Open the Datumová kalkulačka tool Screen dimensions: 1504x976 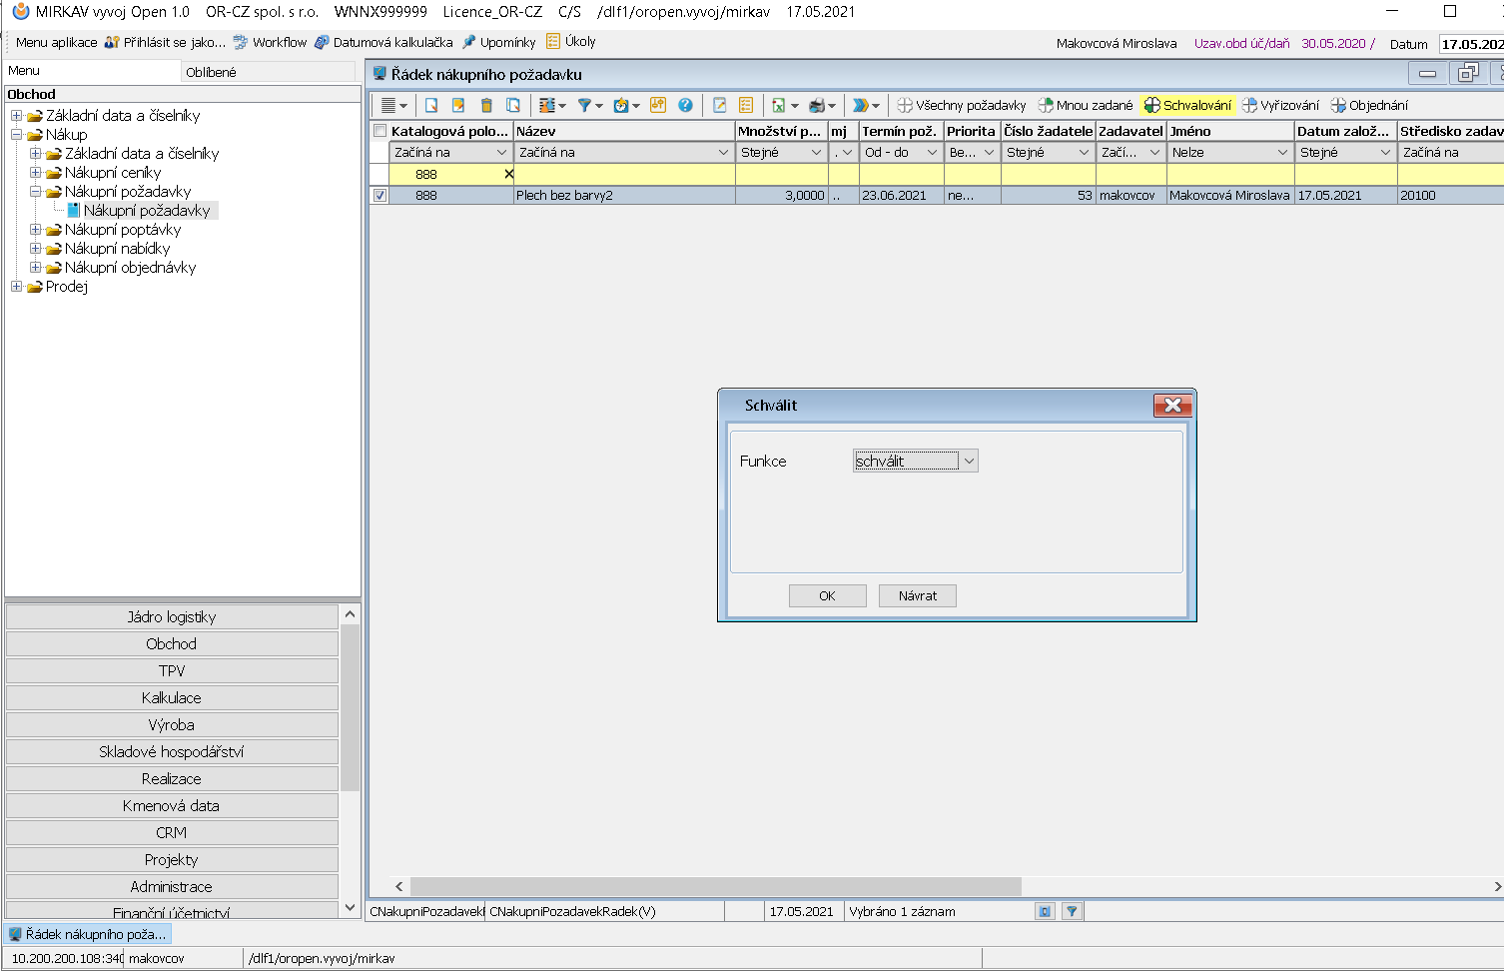coord(383,42)
